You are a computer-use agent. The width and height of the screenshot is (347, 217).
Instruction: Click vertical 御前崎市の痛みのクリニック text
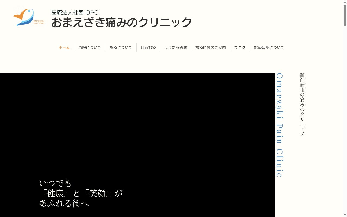click(302, 104)
